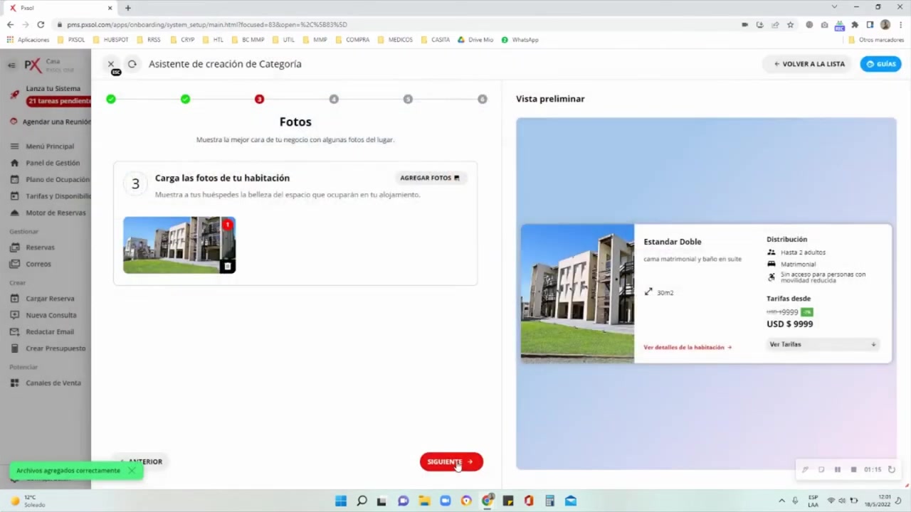Viewport: 911px width, 512px height.
Task: Stop the screen recording
Action: [853, 469]
